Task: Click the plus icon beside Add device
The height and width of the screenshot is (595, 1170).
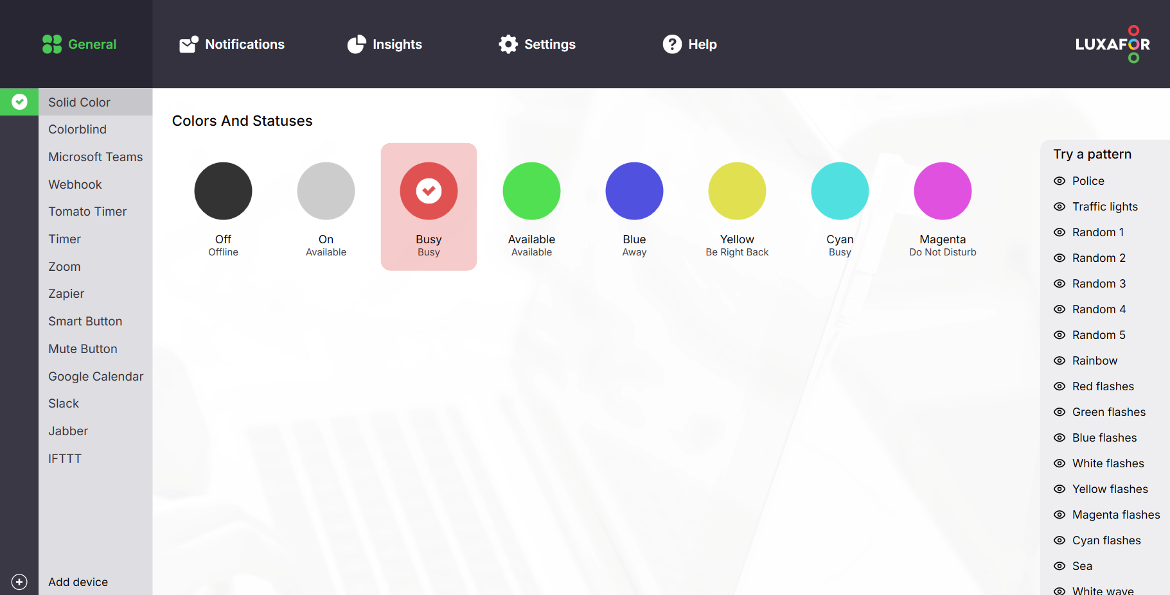Action: pyautogui.click(x=19, y=582)
